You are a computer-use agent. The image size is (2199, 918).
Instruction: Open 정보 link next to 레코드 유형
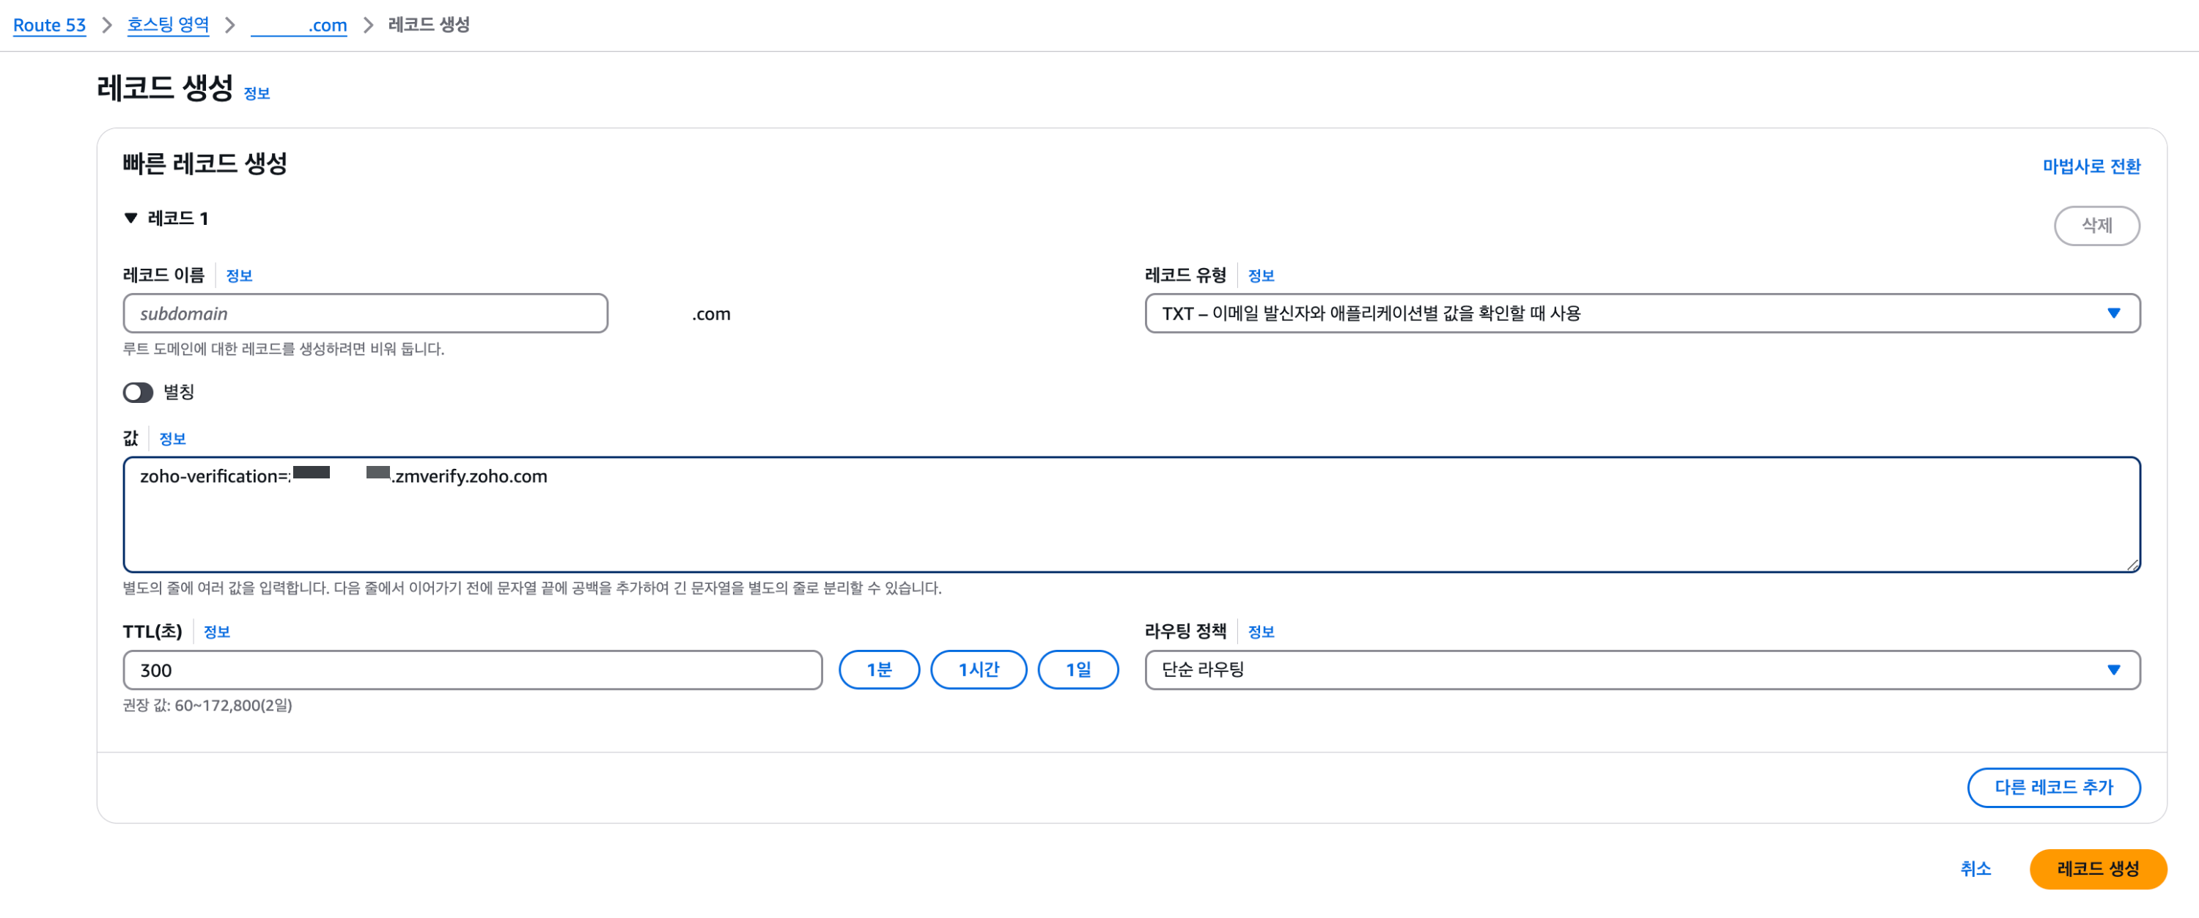[x=1260, y=275]
